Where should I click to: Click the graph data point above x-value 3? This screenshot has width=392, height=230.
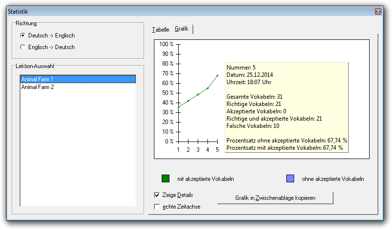198,94
